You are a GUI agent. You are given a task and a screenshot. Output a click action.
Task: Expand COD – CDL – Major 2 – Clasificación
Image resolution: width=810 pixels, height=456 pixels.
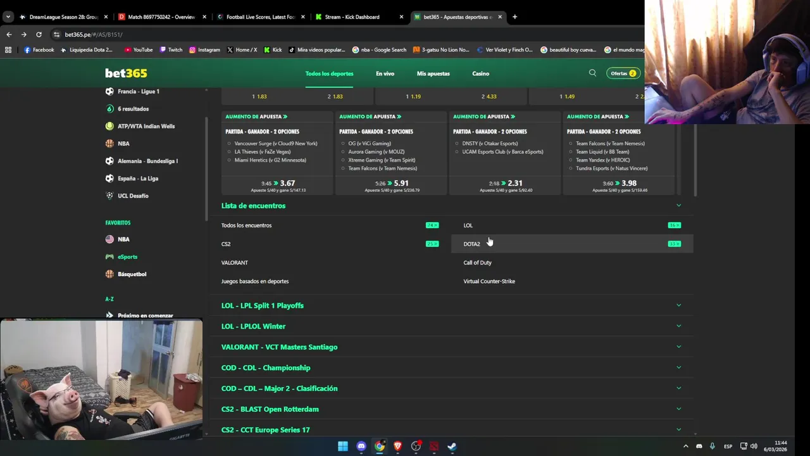[451, 388]
